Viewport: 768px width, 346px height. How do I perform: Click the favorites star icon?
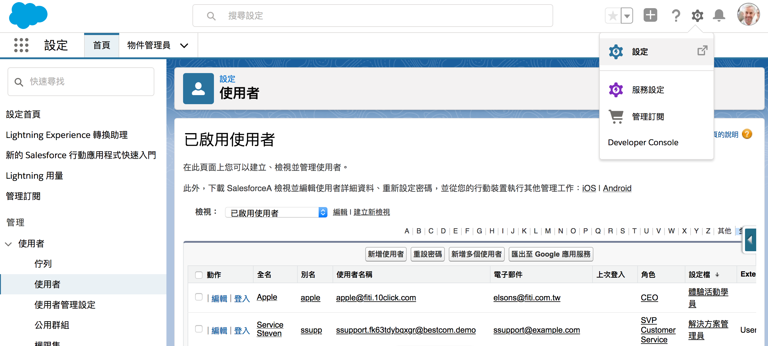(613, 16)
